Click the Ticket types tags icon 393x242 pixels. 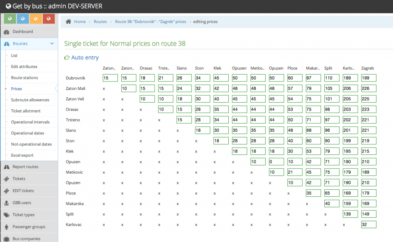point(7,215)
